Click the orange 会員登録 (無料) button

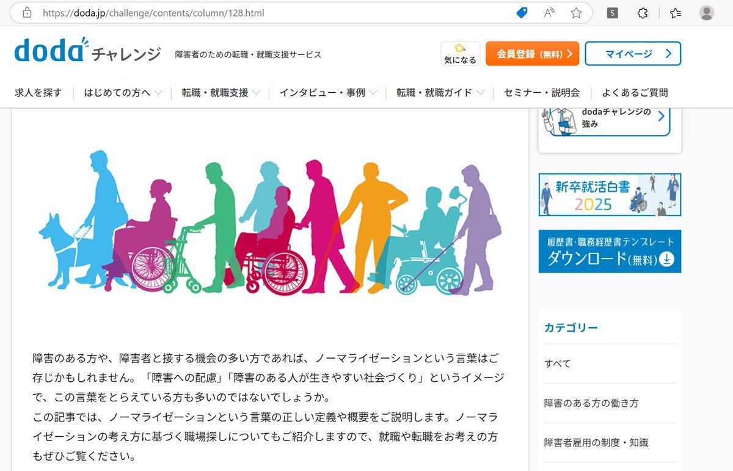pos(533,54)
